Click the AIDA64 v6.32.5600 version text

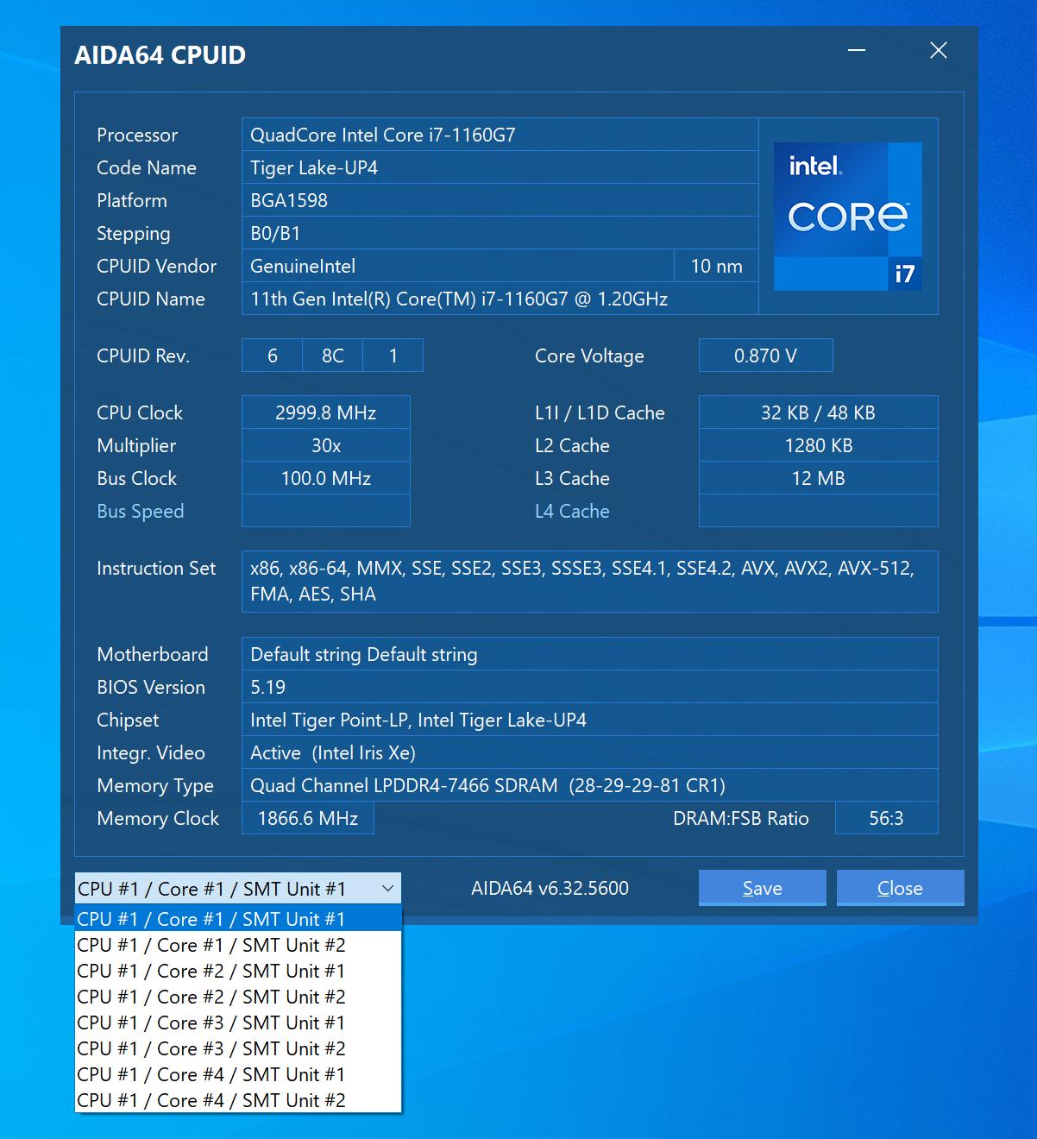tap(550, 888)
